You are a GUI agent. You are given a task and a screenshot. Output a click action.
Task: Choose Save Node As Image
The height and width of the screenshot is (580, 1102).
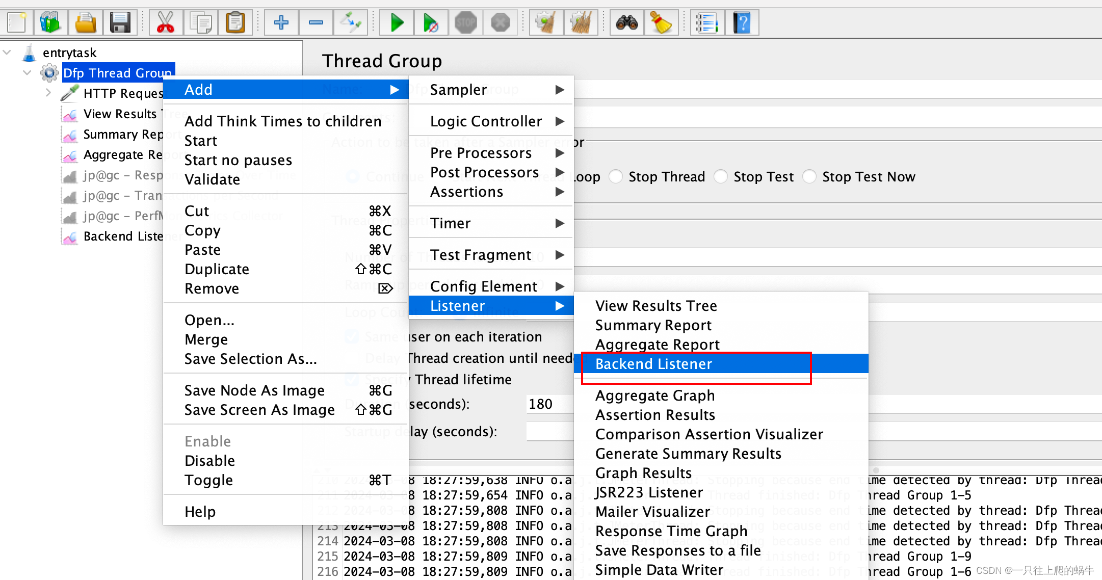tap(285, 390)
